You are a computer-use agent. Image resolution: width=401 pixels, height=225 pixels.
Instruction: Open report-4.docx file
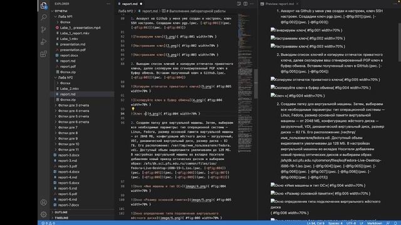pyautogui.click(x=68, y=172)
